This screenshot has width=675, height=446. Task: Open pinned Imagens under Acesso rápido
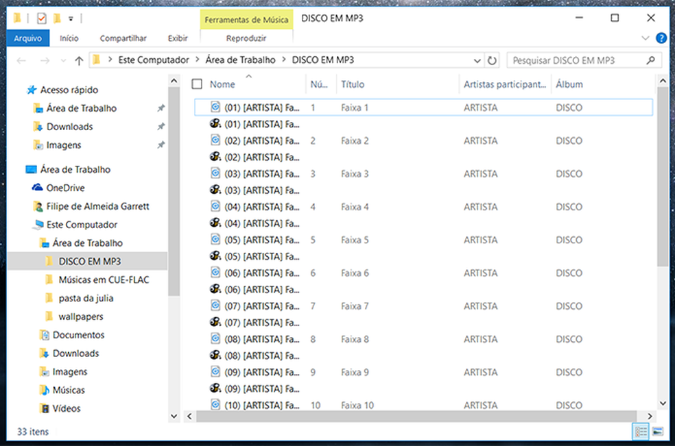point(64,145)
